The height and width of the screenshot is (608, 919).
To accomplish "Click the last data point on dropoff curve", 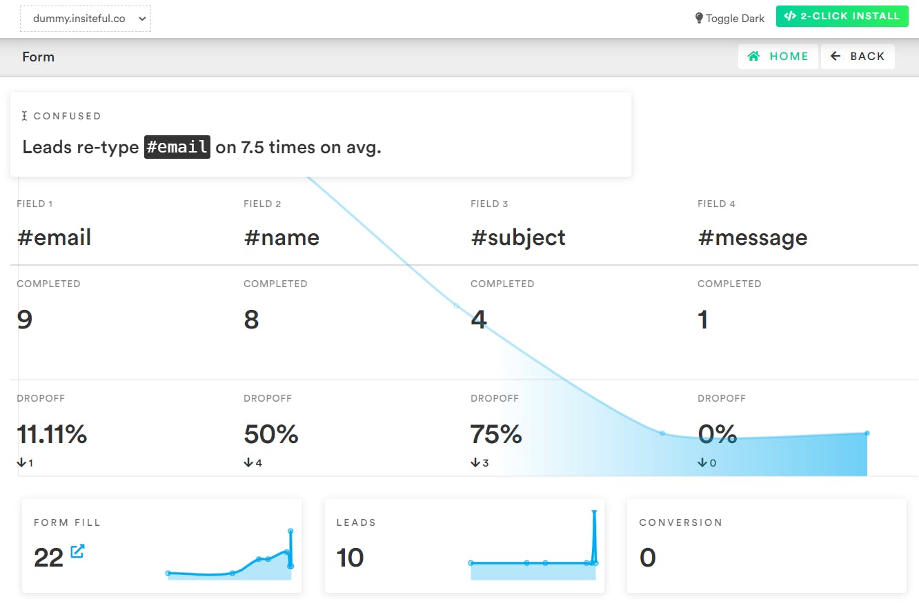I will pyautogui.click(x=867, y=433).
